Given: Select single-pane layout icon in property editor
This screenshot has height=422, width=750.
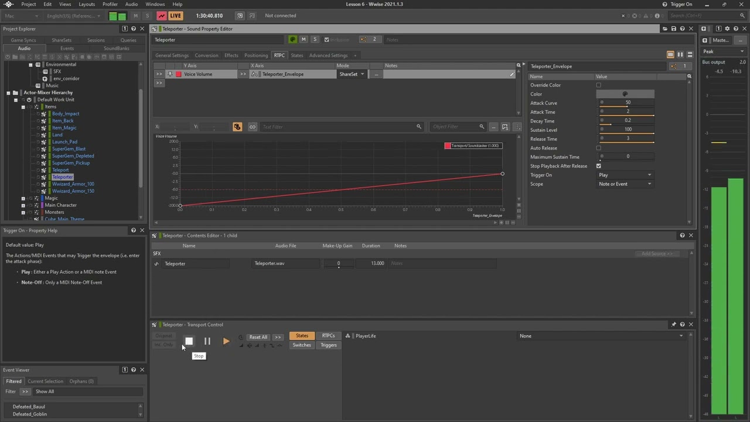Looking at the screenshot, I should (x=670, y=55).
